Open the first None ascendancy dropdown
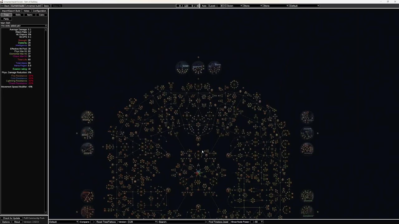The width and height of the screenshot is (399, 224). 253,6
